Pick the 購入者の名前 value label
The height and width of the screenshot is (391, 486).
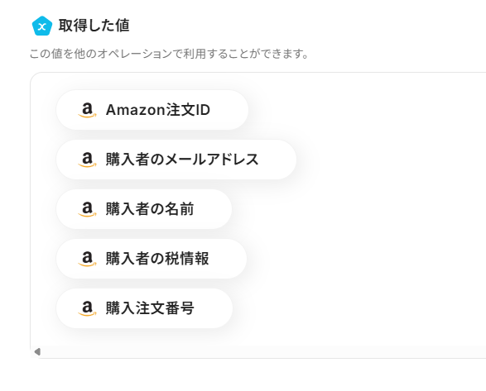[150, 209]
